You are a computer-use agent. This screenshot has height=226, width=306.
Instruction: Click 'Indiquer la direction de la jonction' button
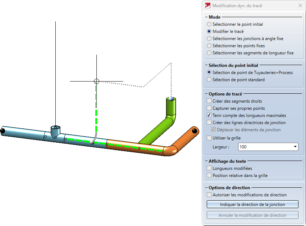(252, 204)
